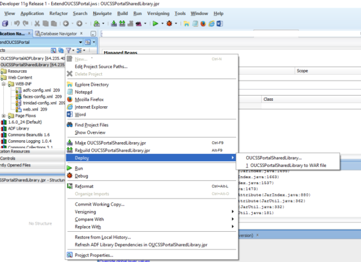Click the Internet Explorer toolbar icon
The height and width of the screenshot is (262, 361).
(x=211, y=24)
